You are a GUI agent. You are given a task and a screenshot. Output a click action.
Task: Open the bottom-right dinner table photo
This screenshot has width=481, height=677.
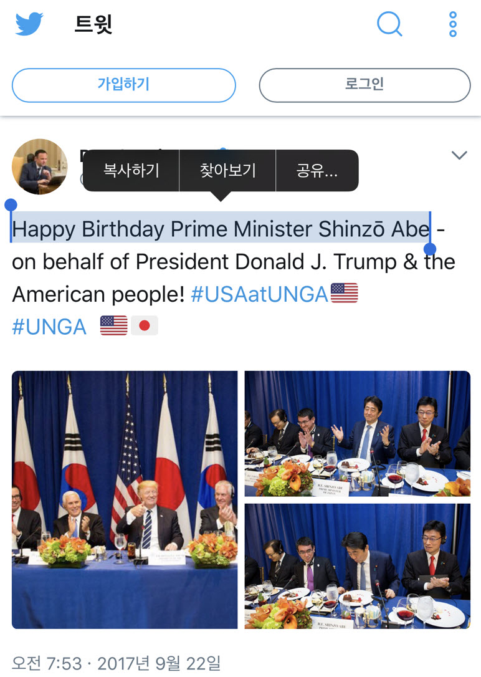tap(357, 566)
